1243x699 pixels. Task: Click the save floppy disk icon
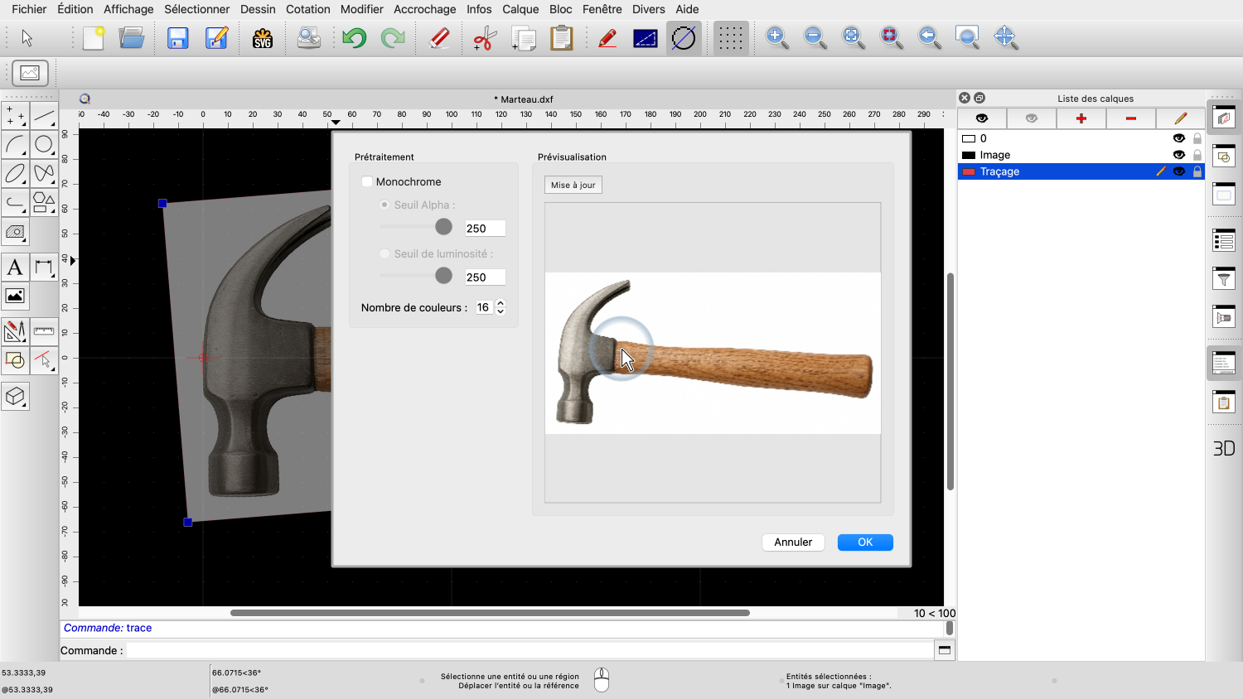click(x=178, y=38)
